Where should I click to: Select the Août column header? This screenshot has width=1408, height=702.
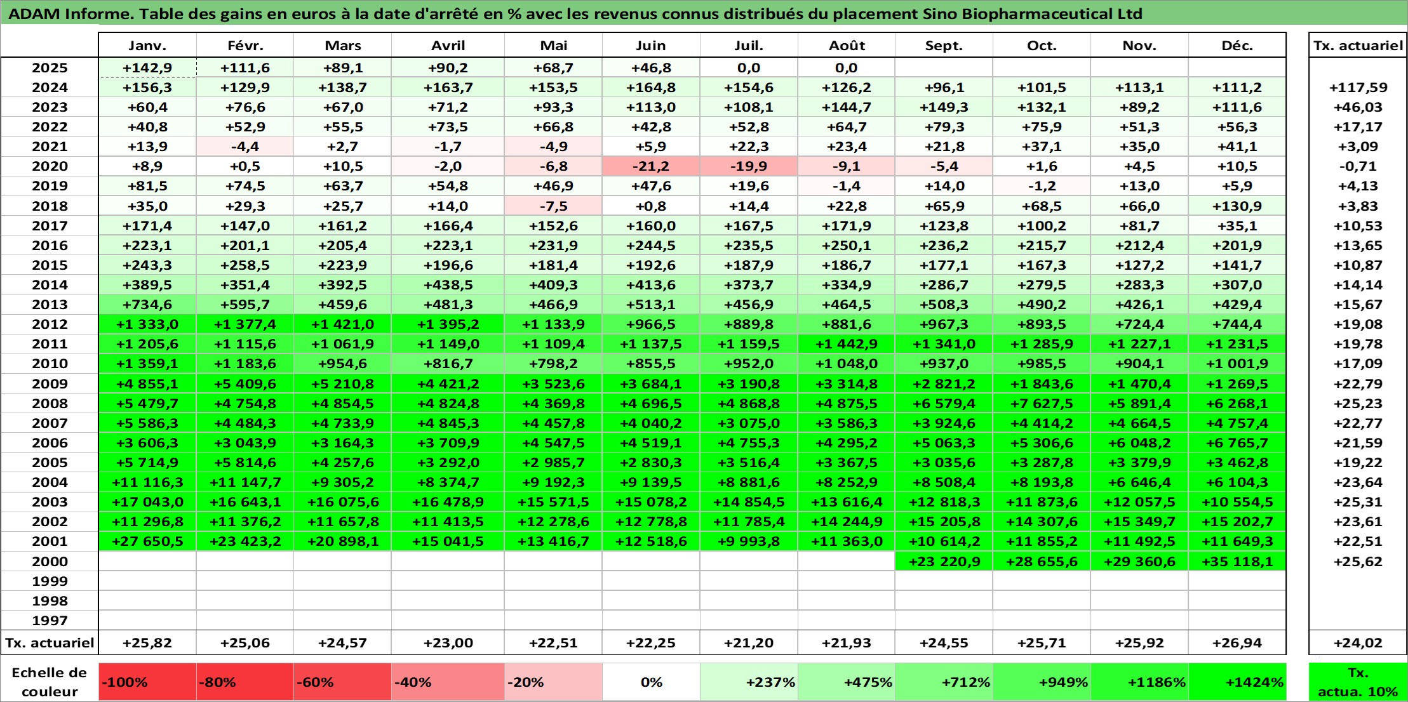(x=847, y=45)
